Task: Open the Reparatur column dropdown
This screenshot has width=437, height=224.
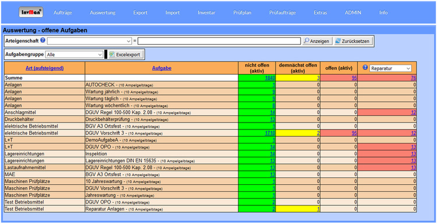Action: (x=390, y=68)
